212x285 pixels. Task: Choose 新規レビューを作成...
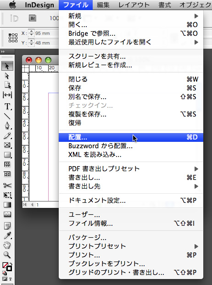tap(131, 65)
